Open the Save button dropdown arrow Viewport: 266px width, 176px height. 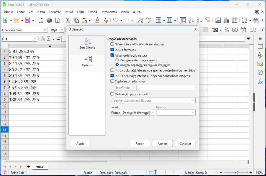click(x=33, y=20)
